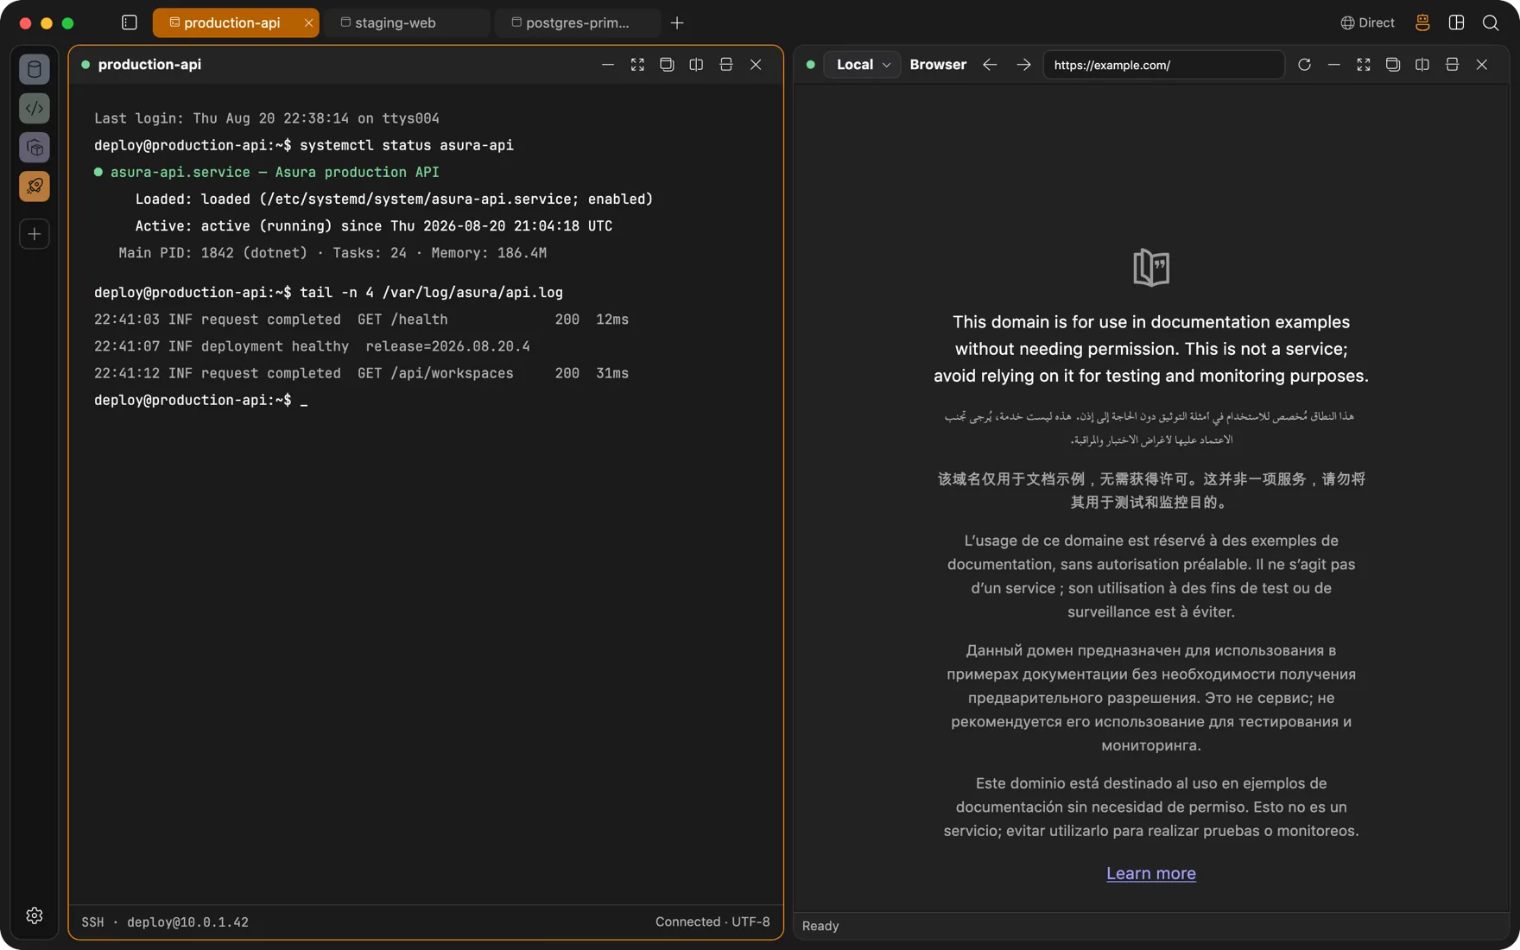Duplicate the Browser pane
Screen dimensions: 1520x950
click(x=1393, y=65)
